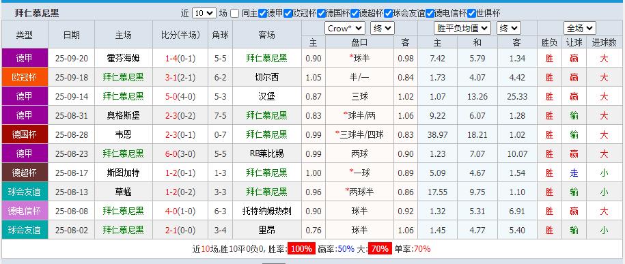Click the 胜负 column header
The image size is (625, 264).
(550, 42)
